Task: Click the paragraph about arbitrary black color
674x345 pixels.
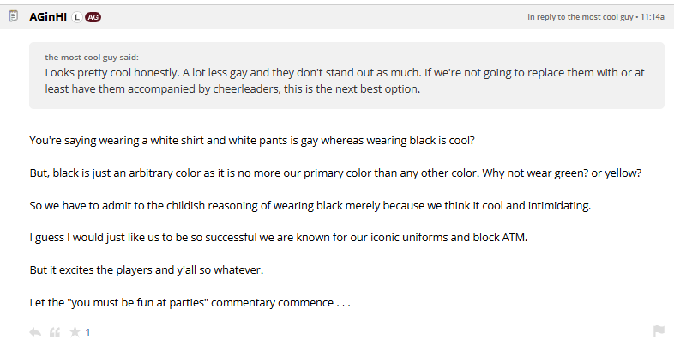Action: 336,172
